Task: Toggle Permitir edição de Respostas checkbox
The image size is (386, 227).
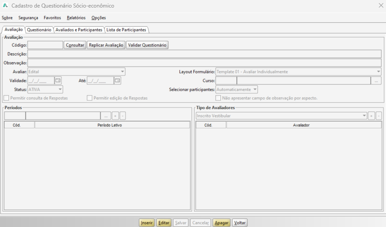Action: [x=89, y=98]
